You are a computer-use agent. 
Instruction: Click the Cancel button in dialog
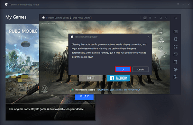pyautogui.click(x=141, y=70)
